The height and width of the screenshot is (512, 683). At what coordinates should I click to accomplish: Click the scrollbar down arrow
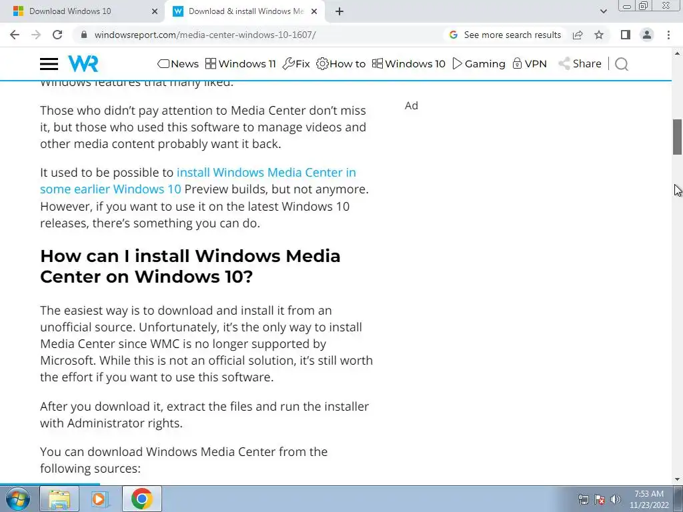tap(677, 479)
